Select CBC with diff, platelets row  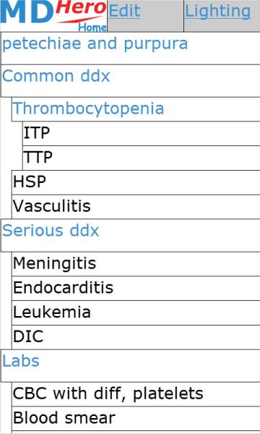pos(136,394)
